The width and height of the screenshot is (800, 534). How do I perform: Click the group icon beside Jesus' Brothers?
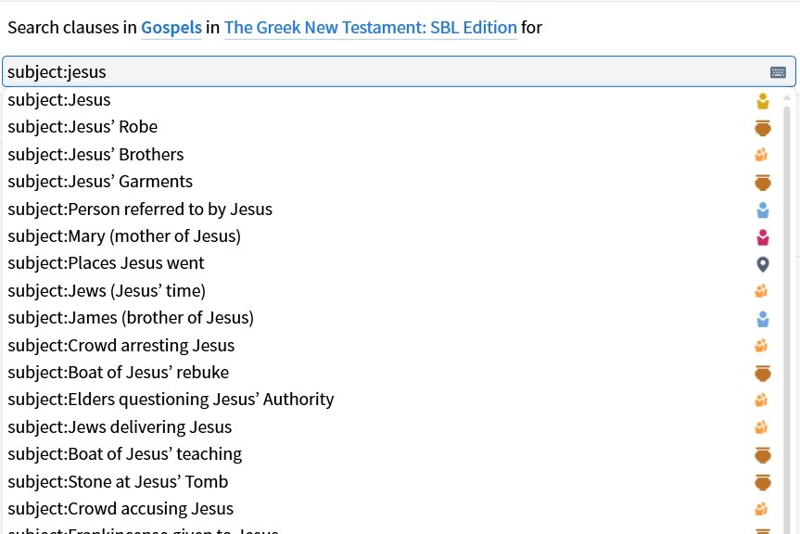[x=761, y=155]
